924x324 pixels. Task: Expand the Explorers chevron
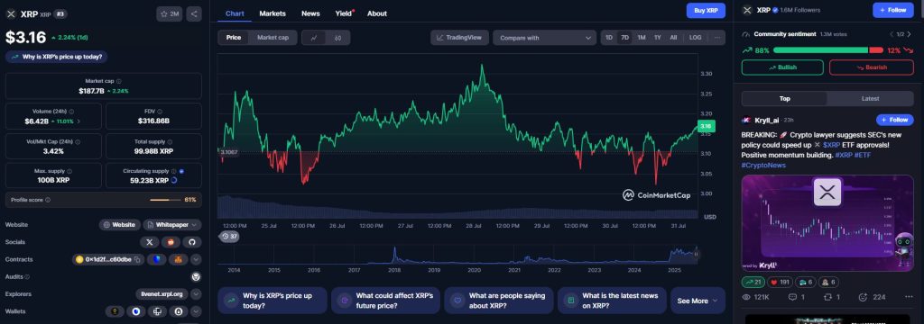196,294
